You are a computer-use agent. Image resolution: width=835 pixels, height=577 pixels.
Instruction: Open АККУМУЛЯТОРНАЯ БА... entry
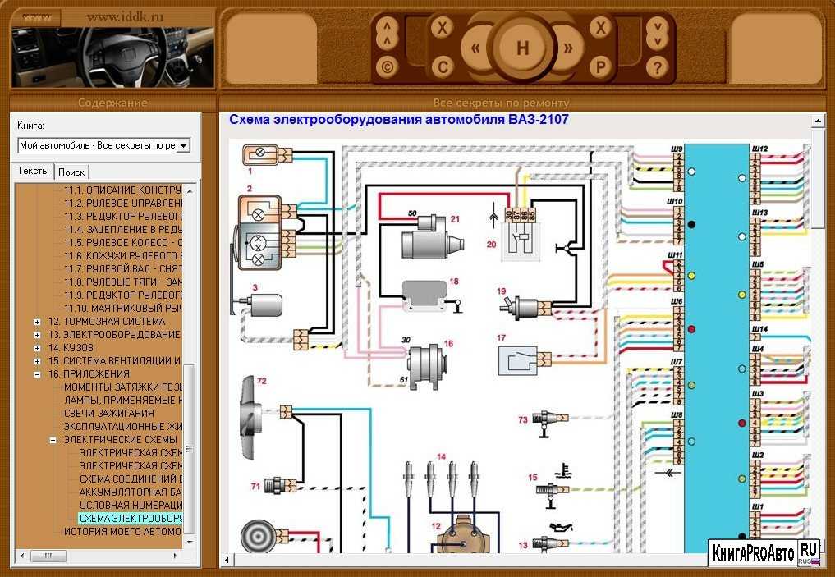pos(131,492)
